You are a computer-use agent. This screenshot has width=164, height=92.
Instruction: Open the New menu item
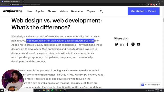pyautogui.click(x=29, y=11)
